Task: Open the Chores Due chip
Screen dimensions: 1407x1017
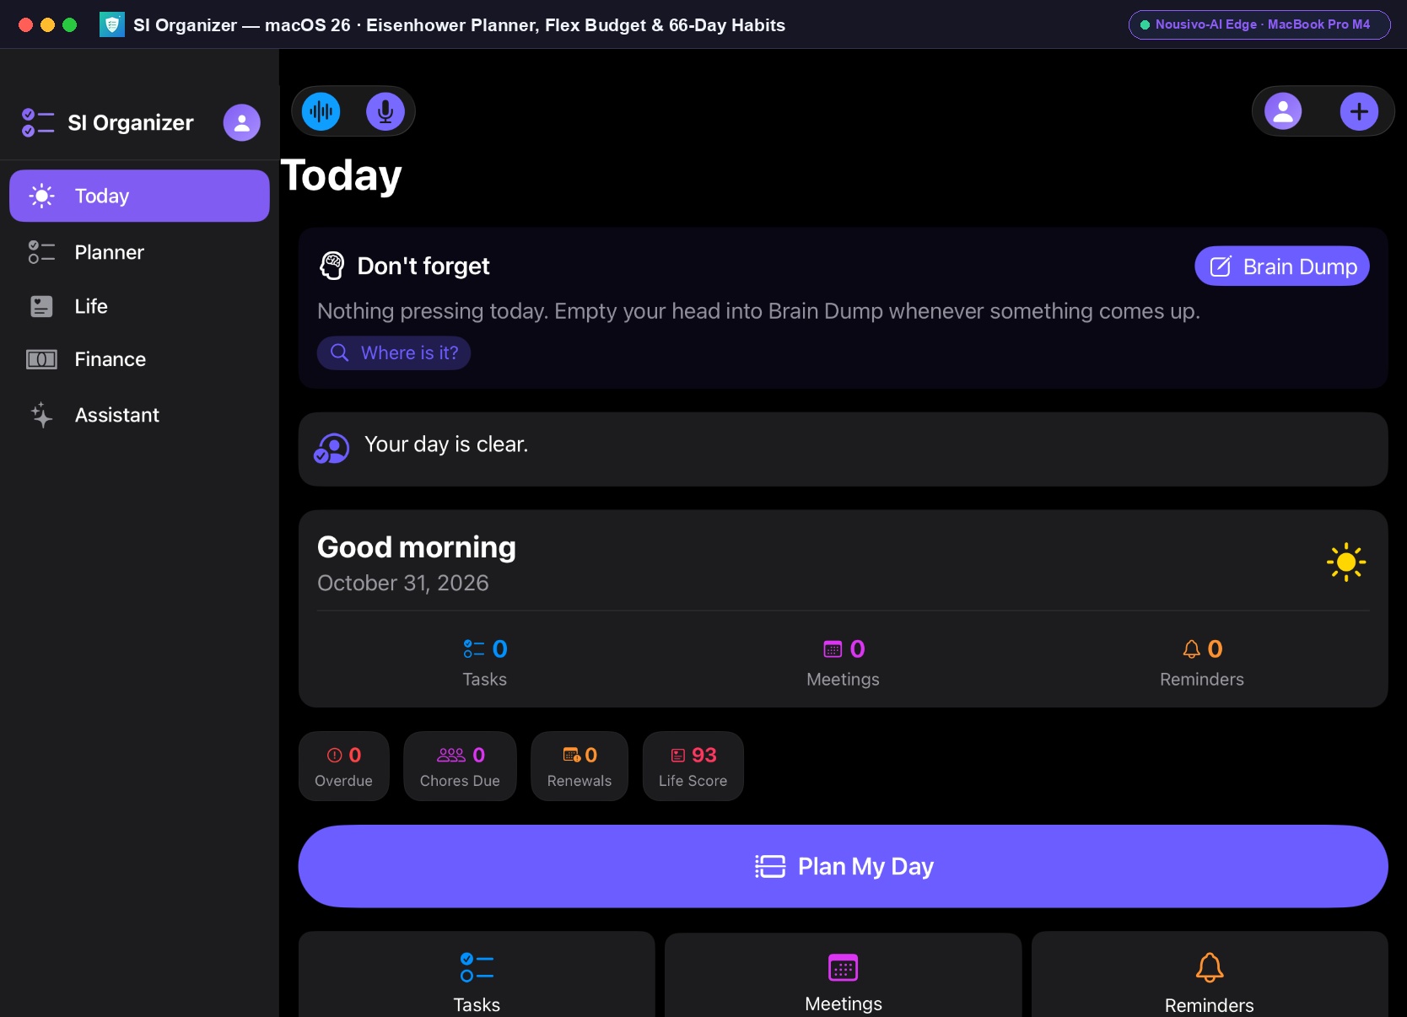Action: (460, 766)
